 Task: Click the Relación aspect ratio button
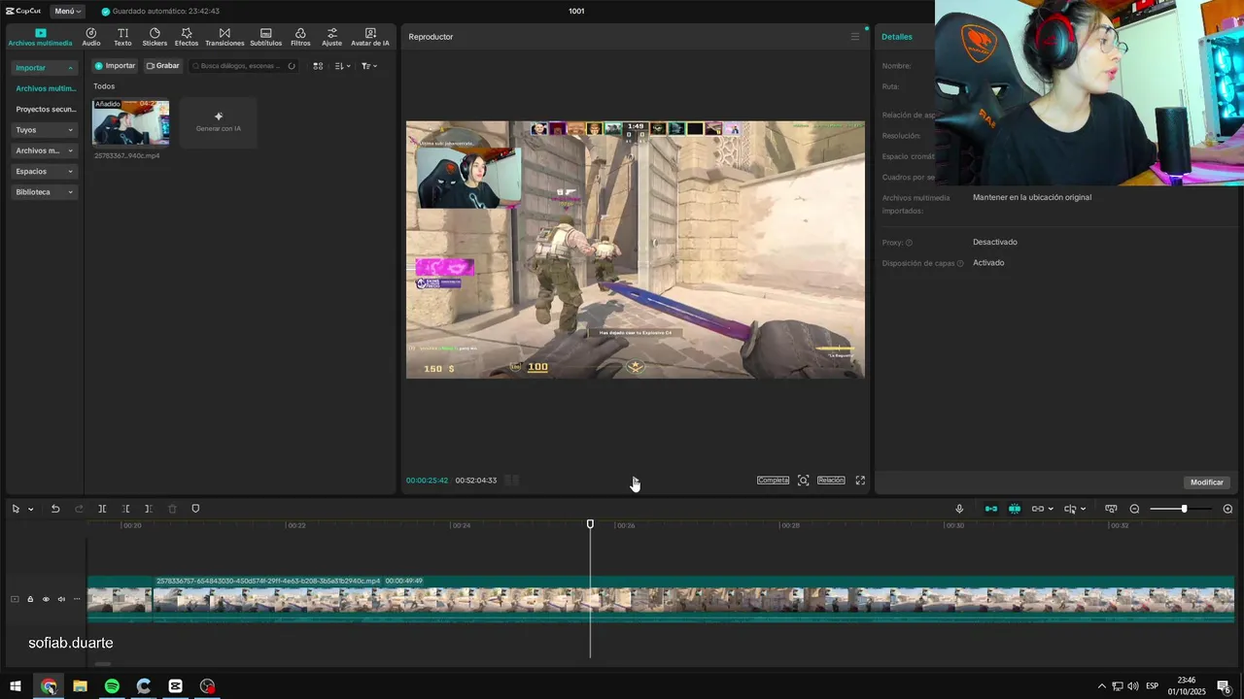831,480
